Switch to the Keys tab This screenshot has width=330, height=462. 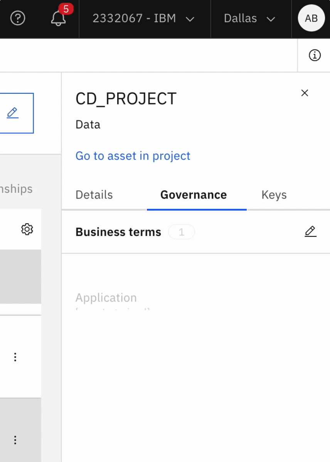[274, 195]
